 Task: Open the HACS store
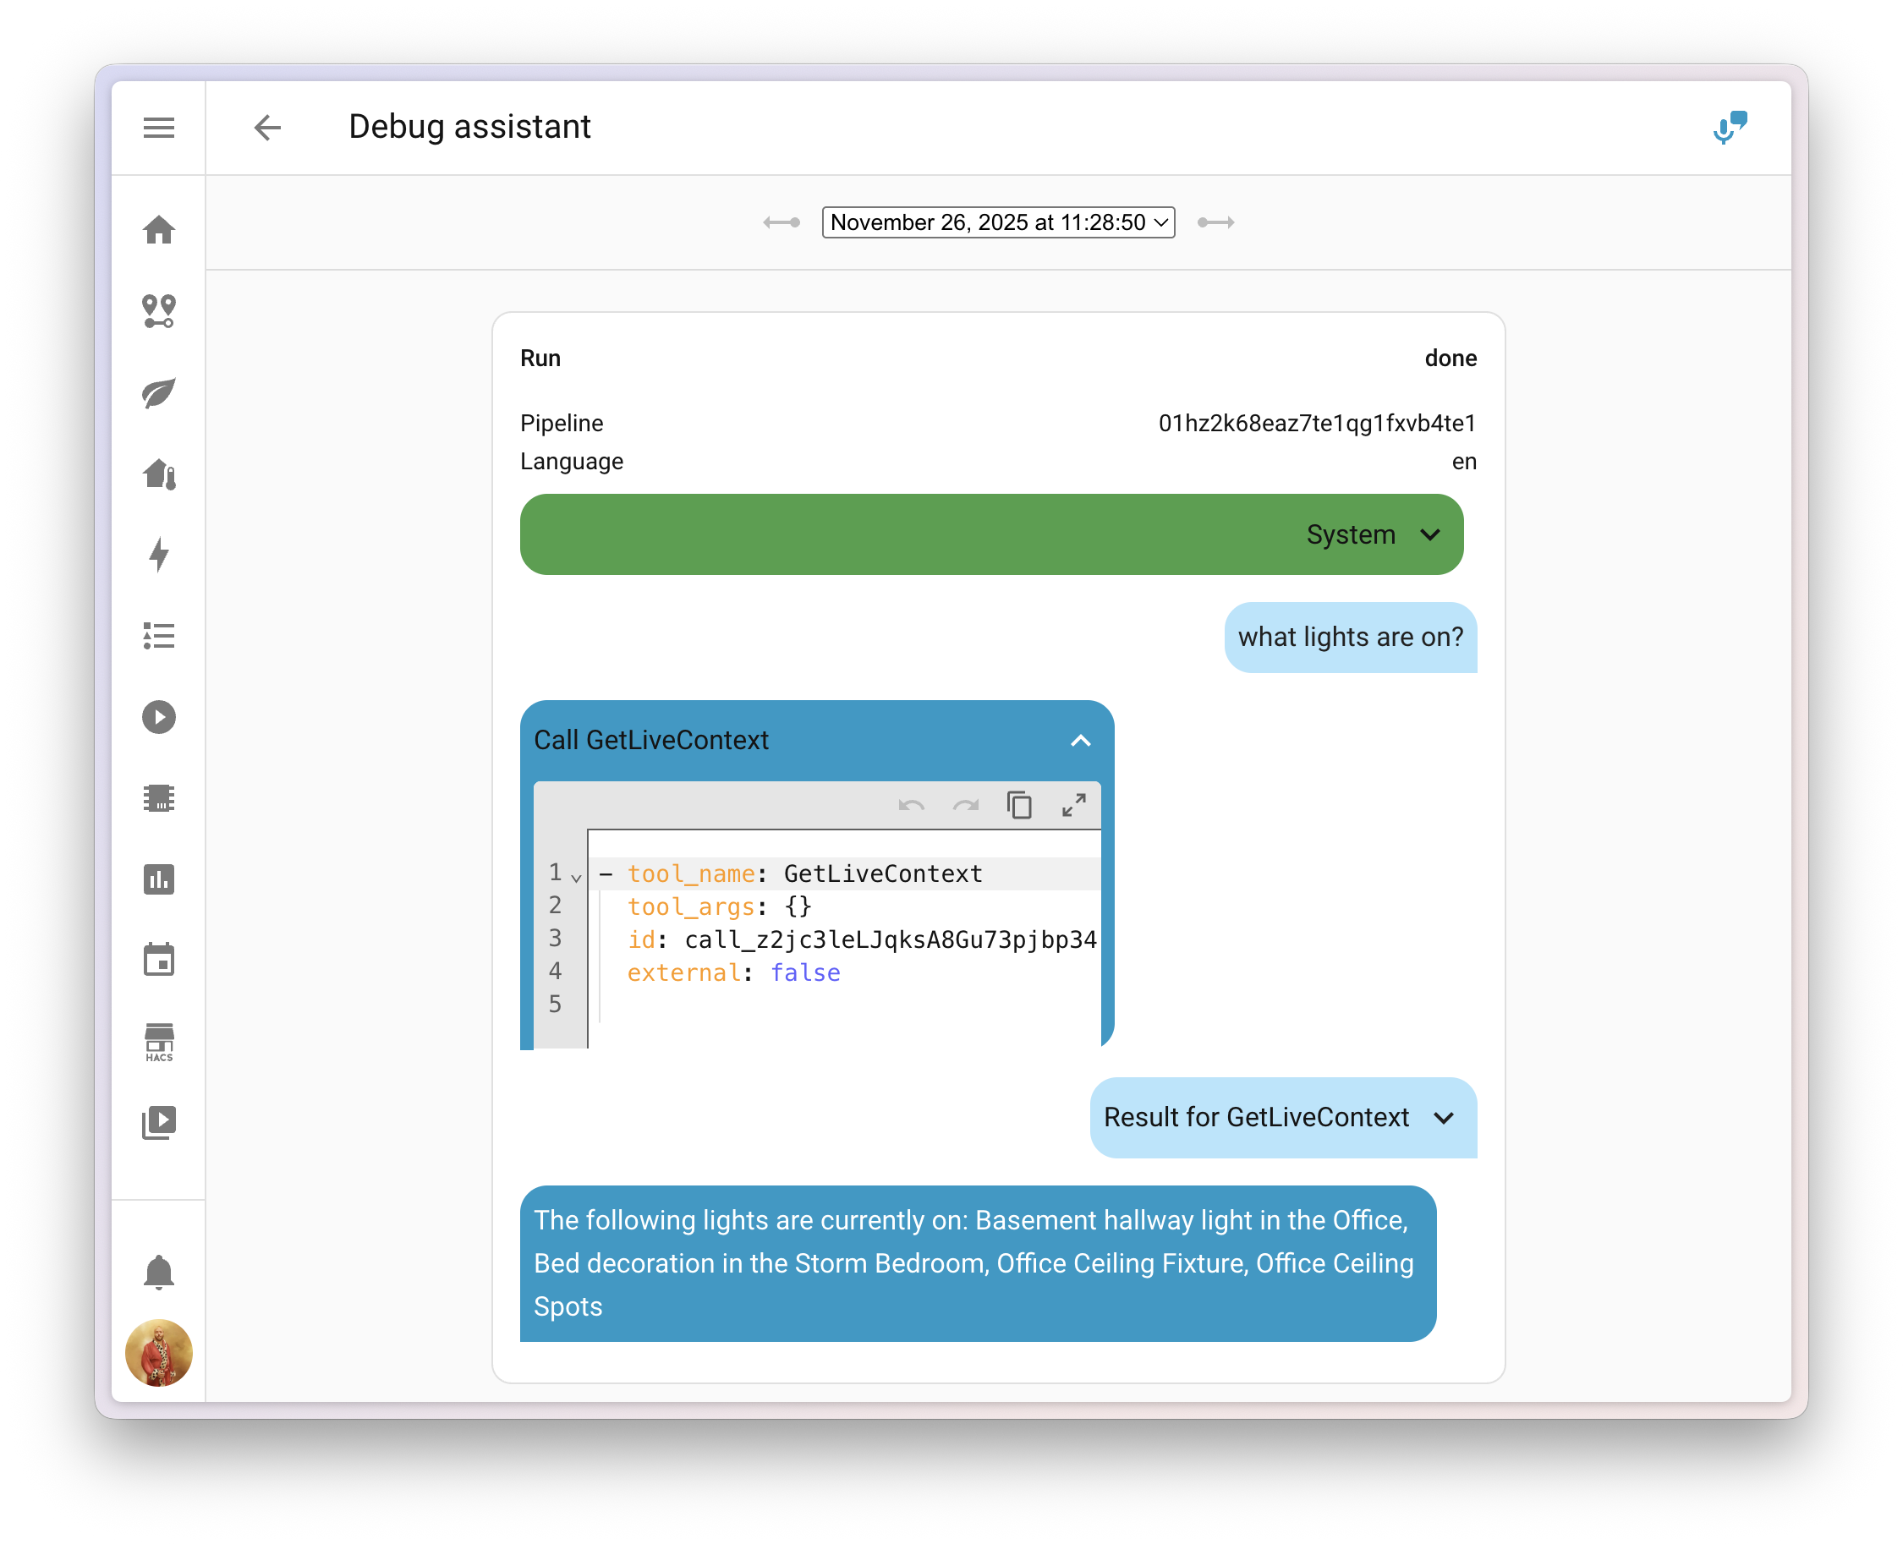[x=158, y=1042]
